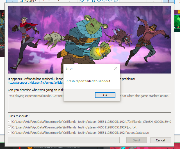Viewport: 180px width, 149px height.
Task: Click the greyed-out Send button
Action: (136, 140)
